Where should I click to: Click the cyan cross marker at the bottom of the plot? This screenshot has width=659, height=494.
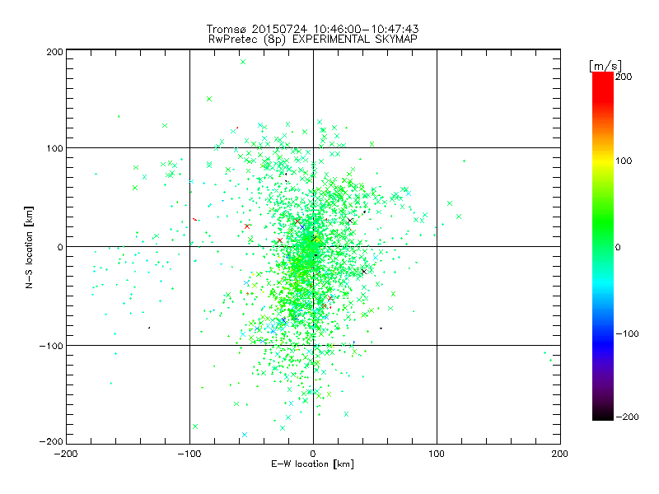(245, 435)
